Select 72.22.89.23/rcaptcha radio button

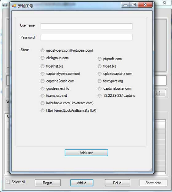click(99, 96)
